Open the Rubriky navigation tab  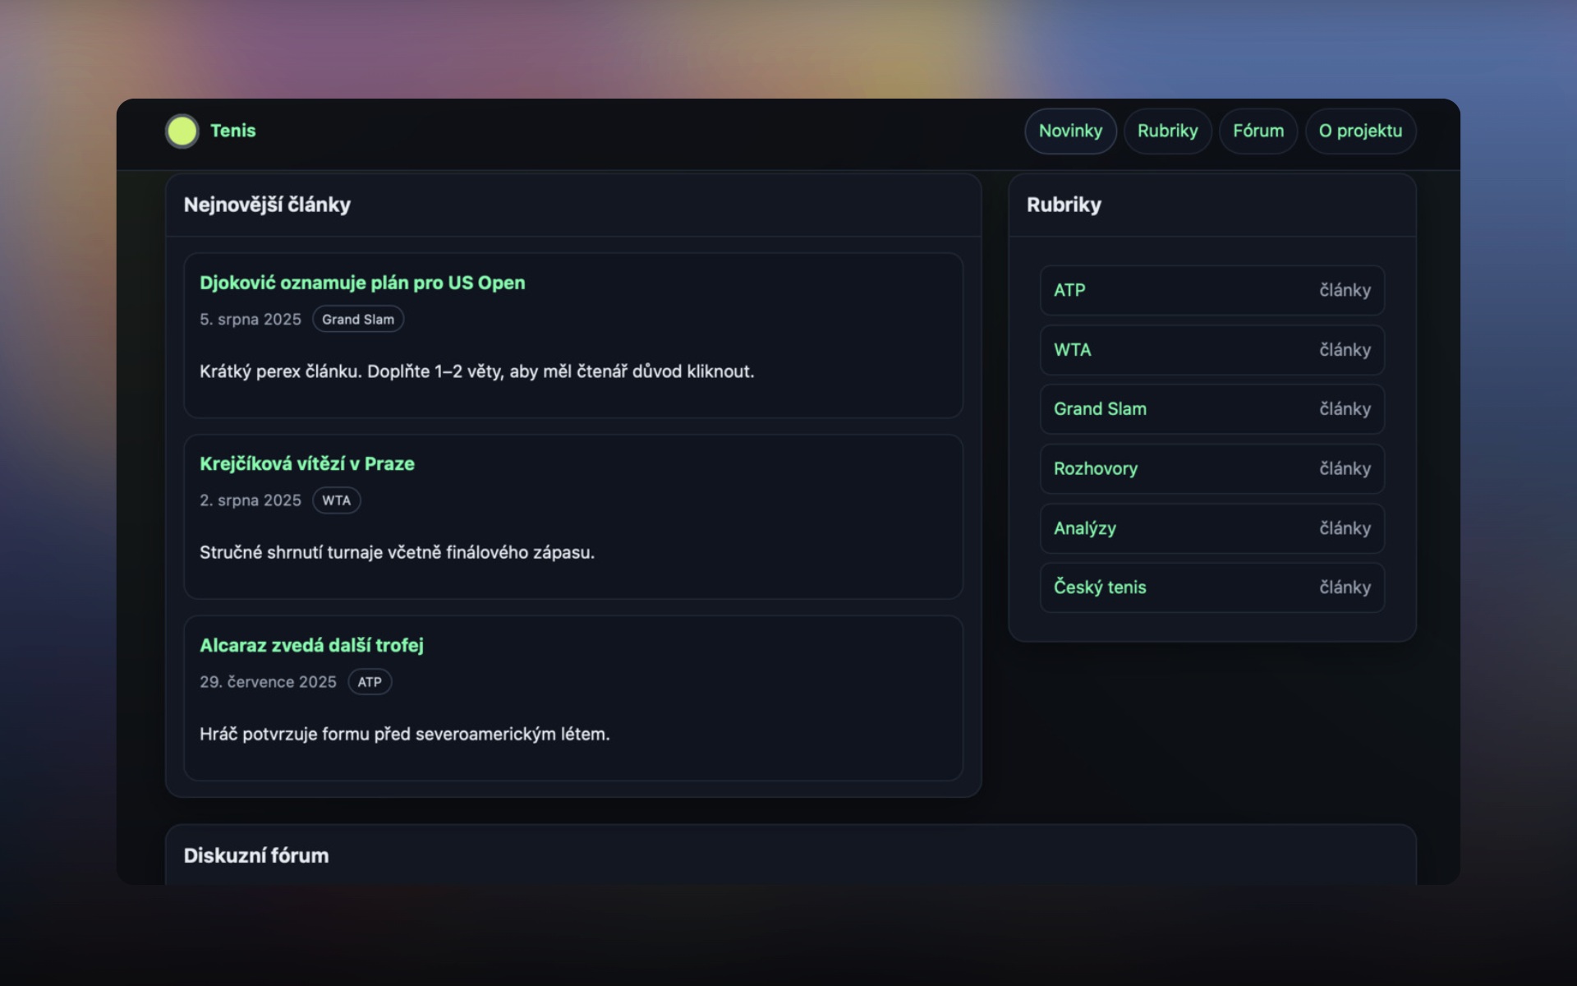tap(1167, 131)
